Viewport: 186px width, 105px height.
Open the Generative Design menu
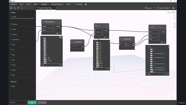click(58, 4)
